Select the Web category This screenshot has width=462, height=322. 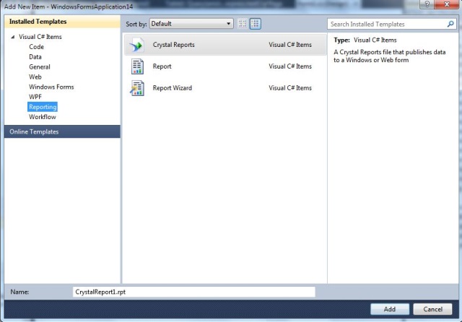(x=35, y=77)
